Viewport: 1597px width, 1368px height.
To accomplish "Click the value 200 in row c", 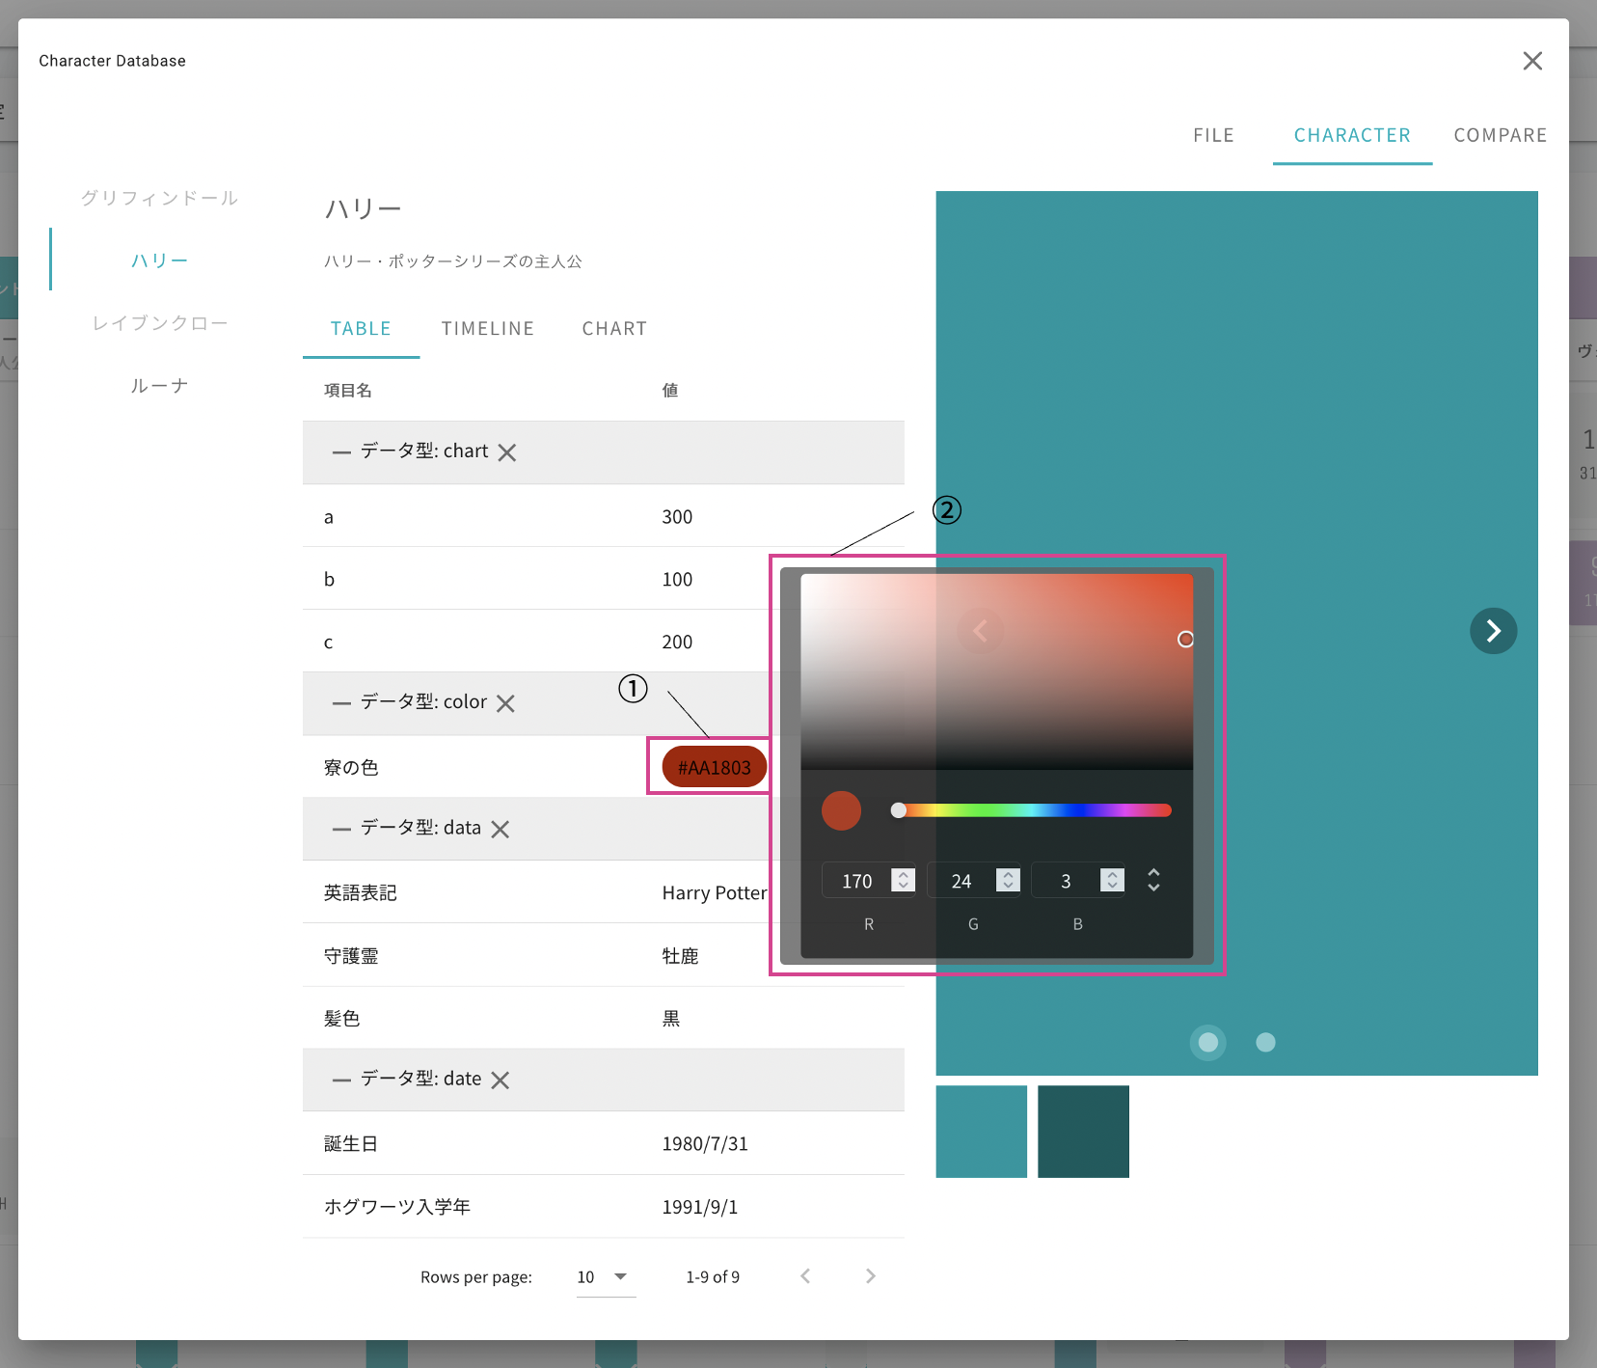I will coord(677,643).
